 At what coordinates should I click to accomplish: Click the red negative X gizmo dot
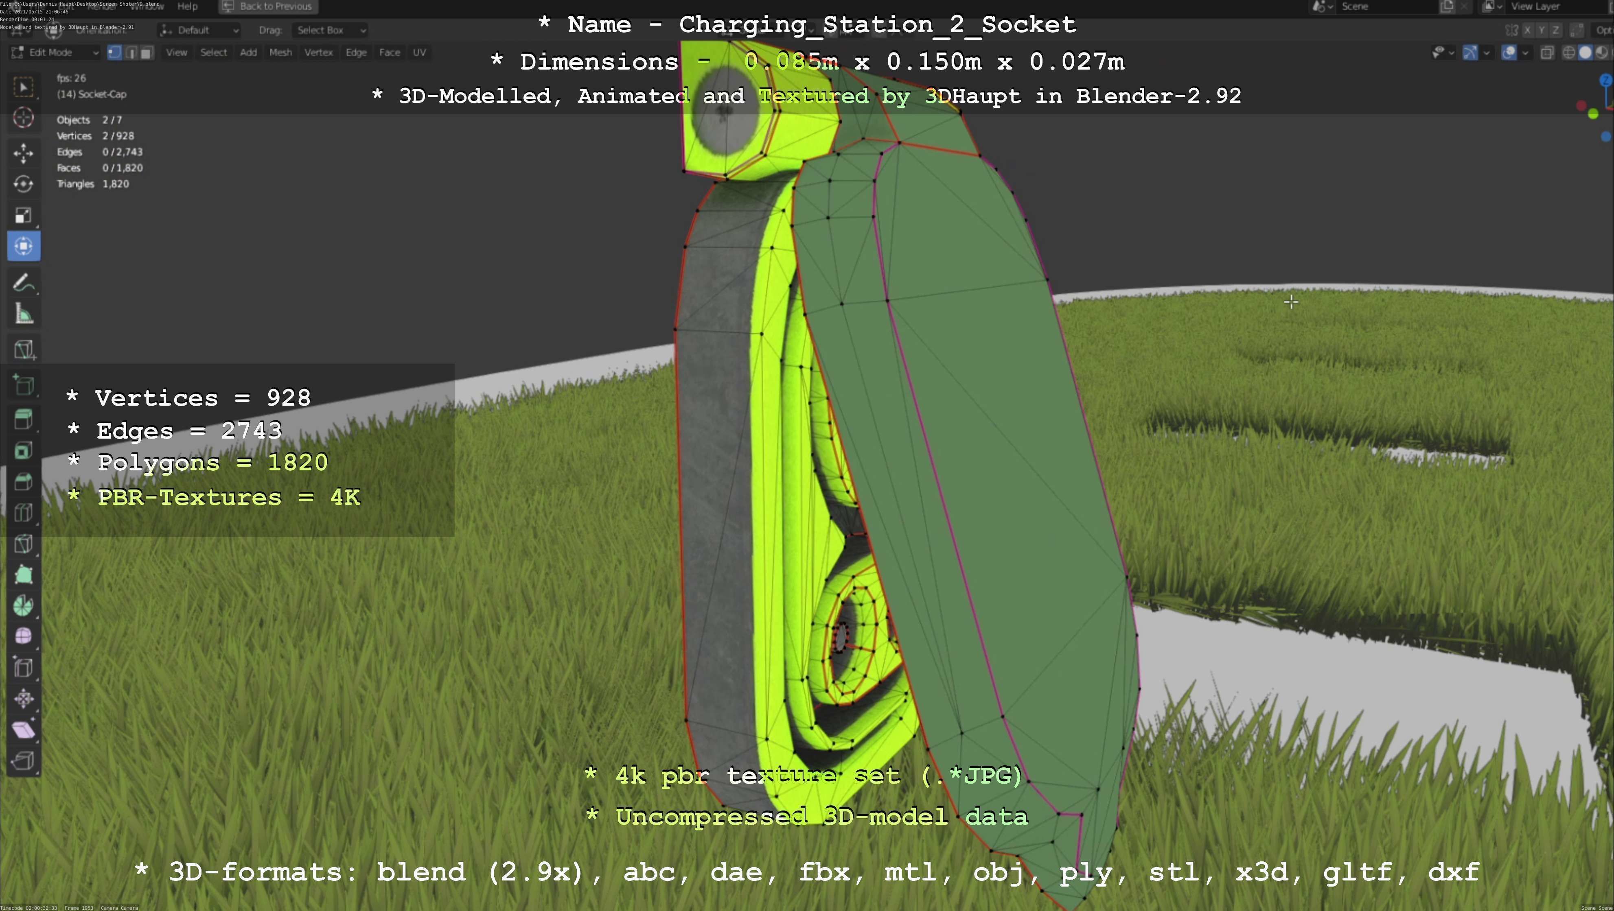1581,106
